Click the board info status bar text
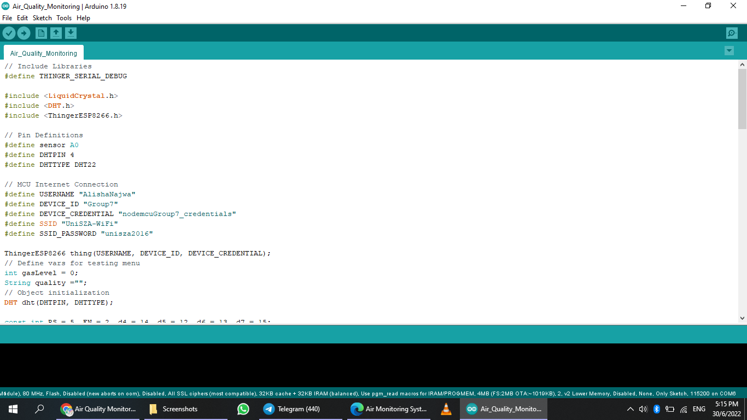The height and width of the screenshot is (420, 747). coord(368,393)
